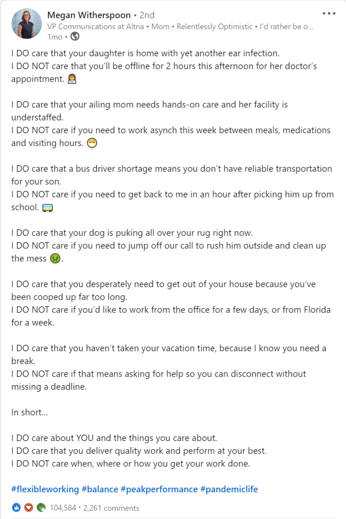
Task: Click the green nauseated face emoji
Action: click(x=54, y=258)
